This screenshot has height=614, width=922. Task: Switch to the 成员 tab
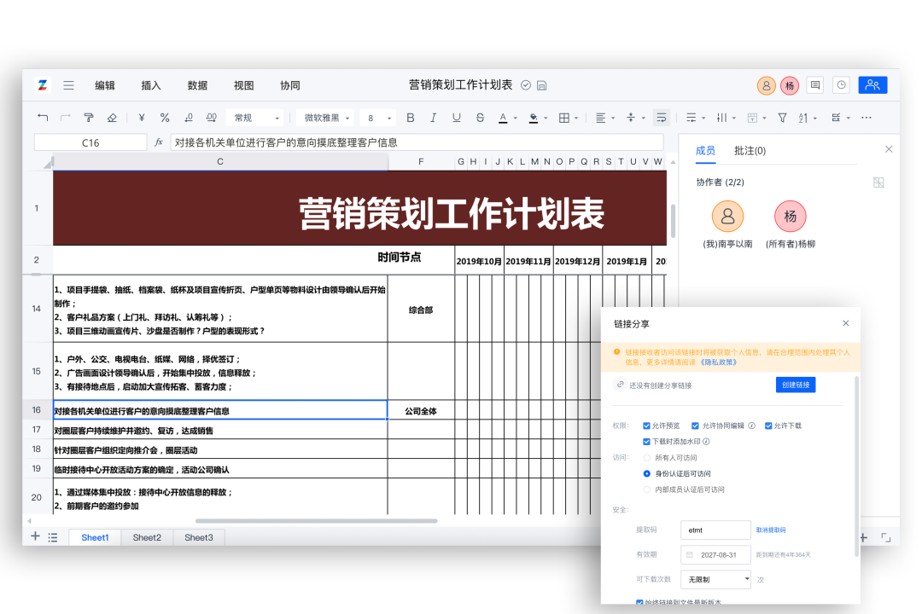pyautogui.click(x=705, y=151)
